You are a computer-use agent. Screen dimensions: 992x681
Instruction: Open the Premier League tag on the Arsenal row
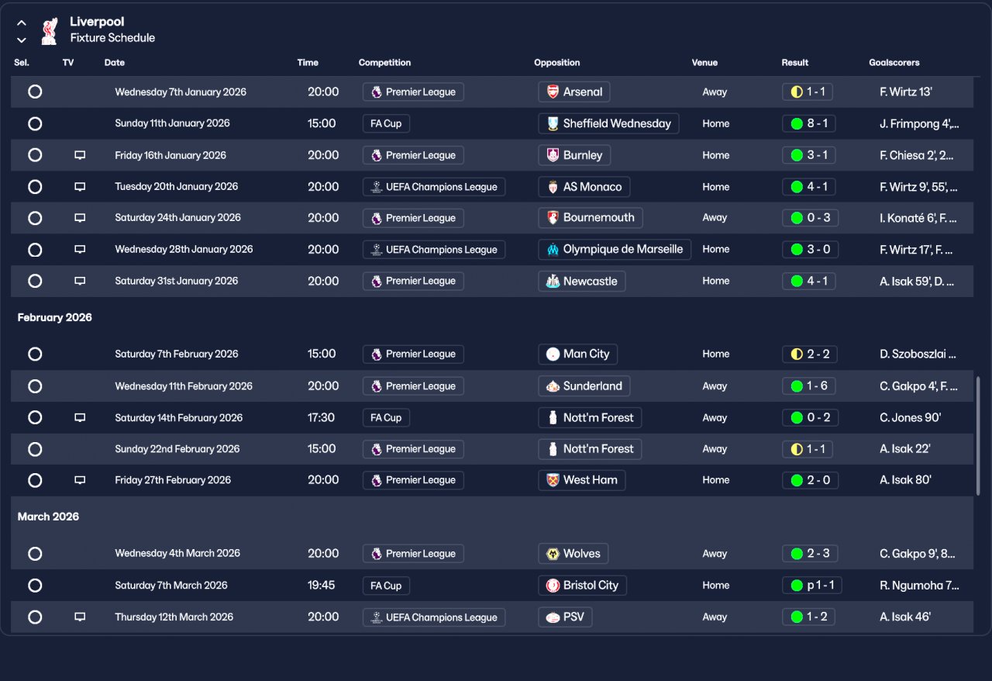413,92
